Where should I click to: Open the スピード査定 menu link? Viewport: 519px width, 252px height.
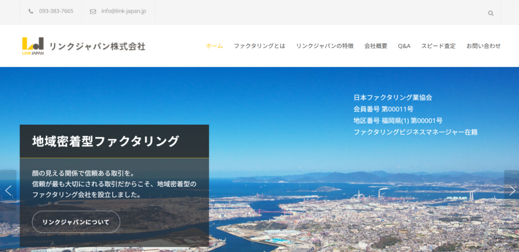438,46
